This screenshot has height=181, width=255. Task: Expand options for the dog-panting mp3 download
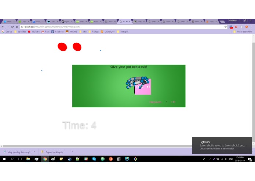34,152
